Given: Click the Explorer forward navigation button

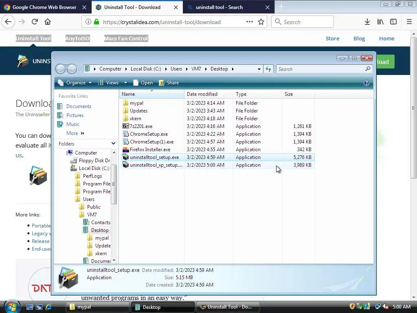Looking at the screenshot, I should pyautogui.click(x=72, y=69).
